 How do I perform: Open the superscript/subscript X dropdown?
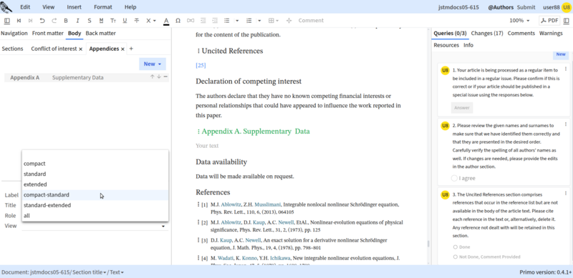[x=150, y=21]
